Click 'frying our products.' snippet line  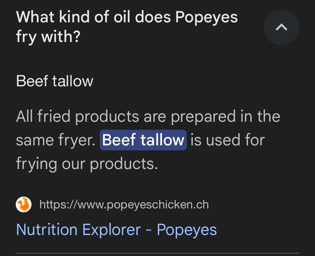tap(87, 163)
